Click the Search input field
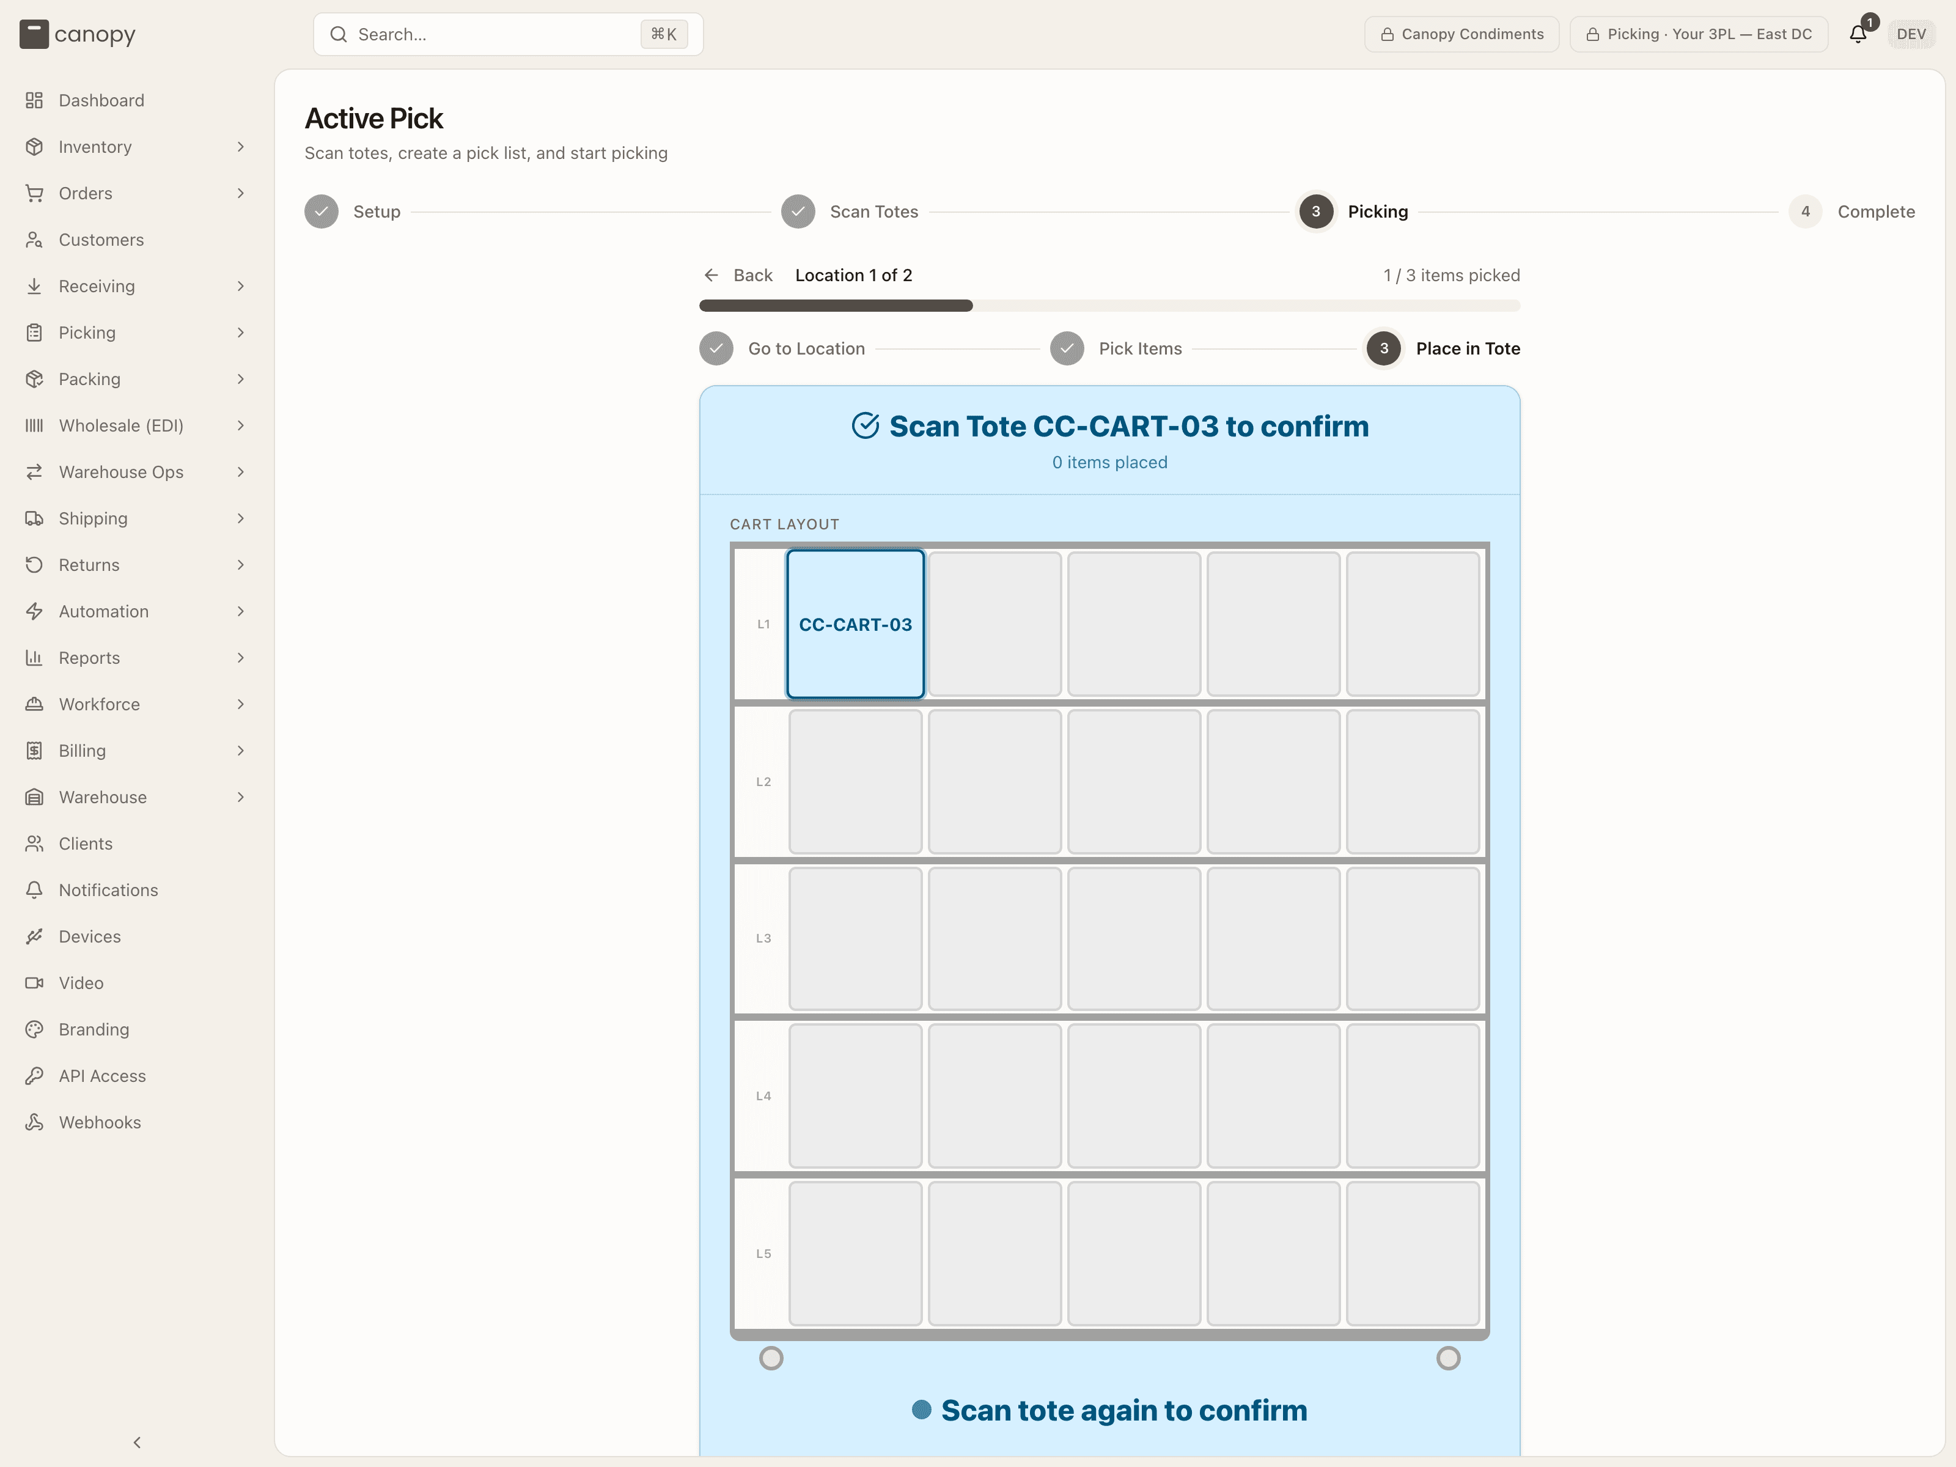1956x1467 pixels. 507,34
